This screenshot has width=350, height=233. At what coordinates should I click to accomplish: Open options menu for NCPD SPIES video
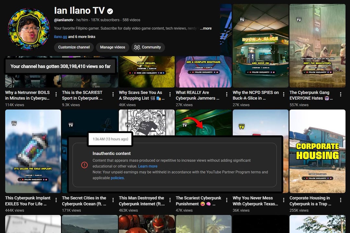coord(284,94)
